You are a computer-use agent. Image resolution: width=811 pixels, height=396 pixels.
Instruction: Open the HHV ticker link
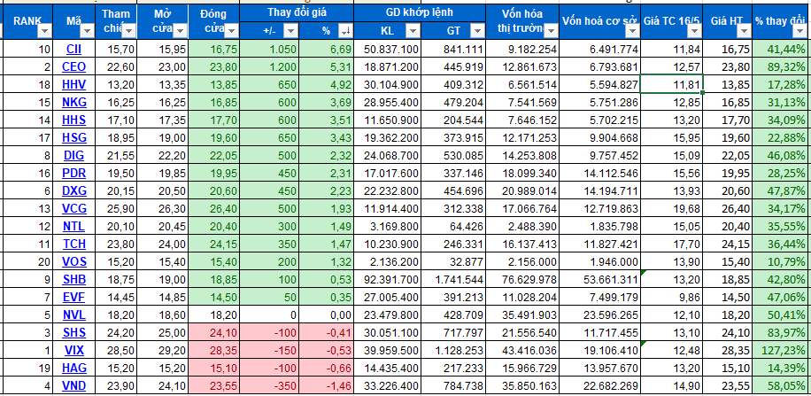[74, 84]
